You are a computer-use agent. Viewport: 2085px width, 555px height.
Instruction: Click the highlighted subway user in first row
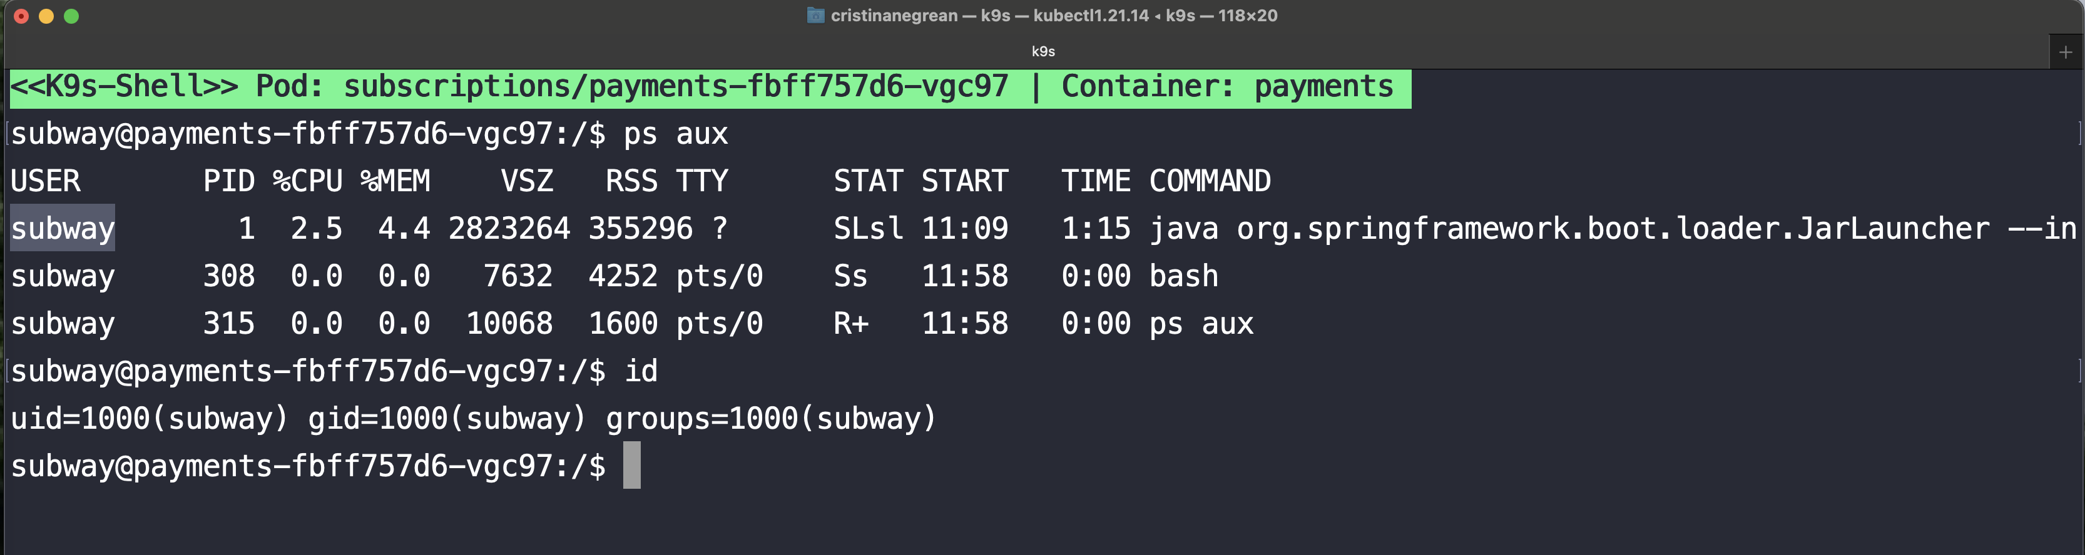tap(63, 229)
